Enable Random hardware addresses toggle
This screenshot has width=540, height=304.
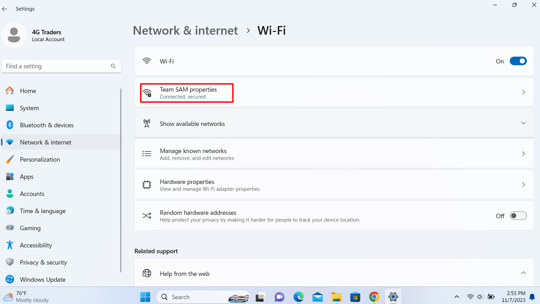click(x=518, y=216)
